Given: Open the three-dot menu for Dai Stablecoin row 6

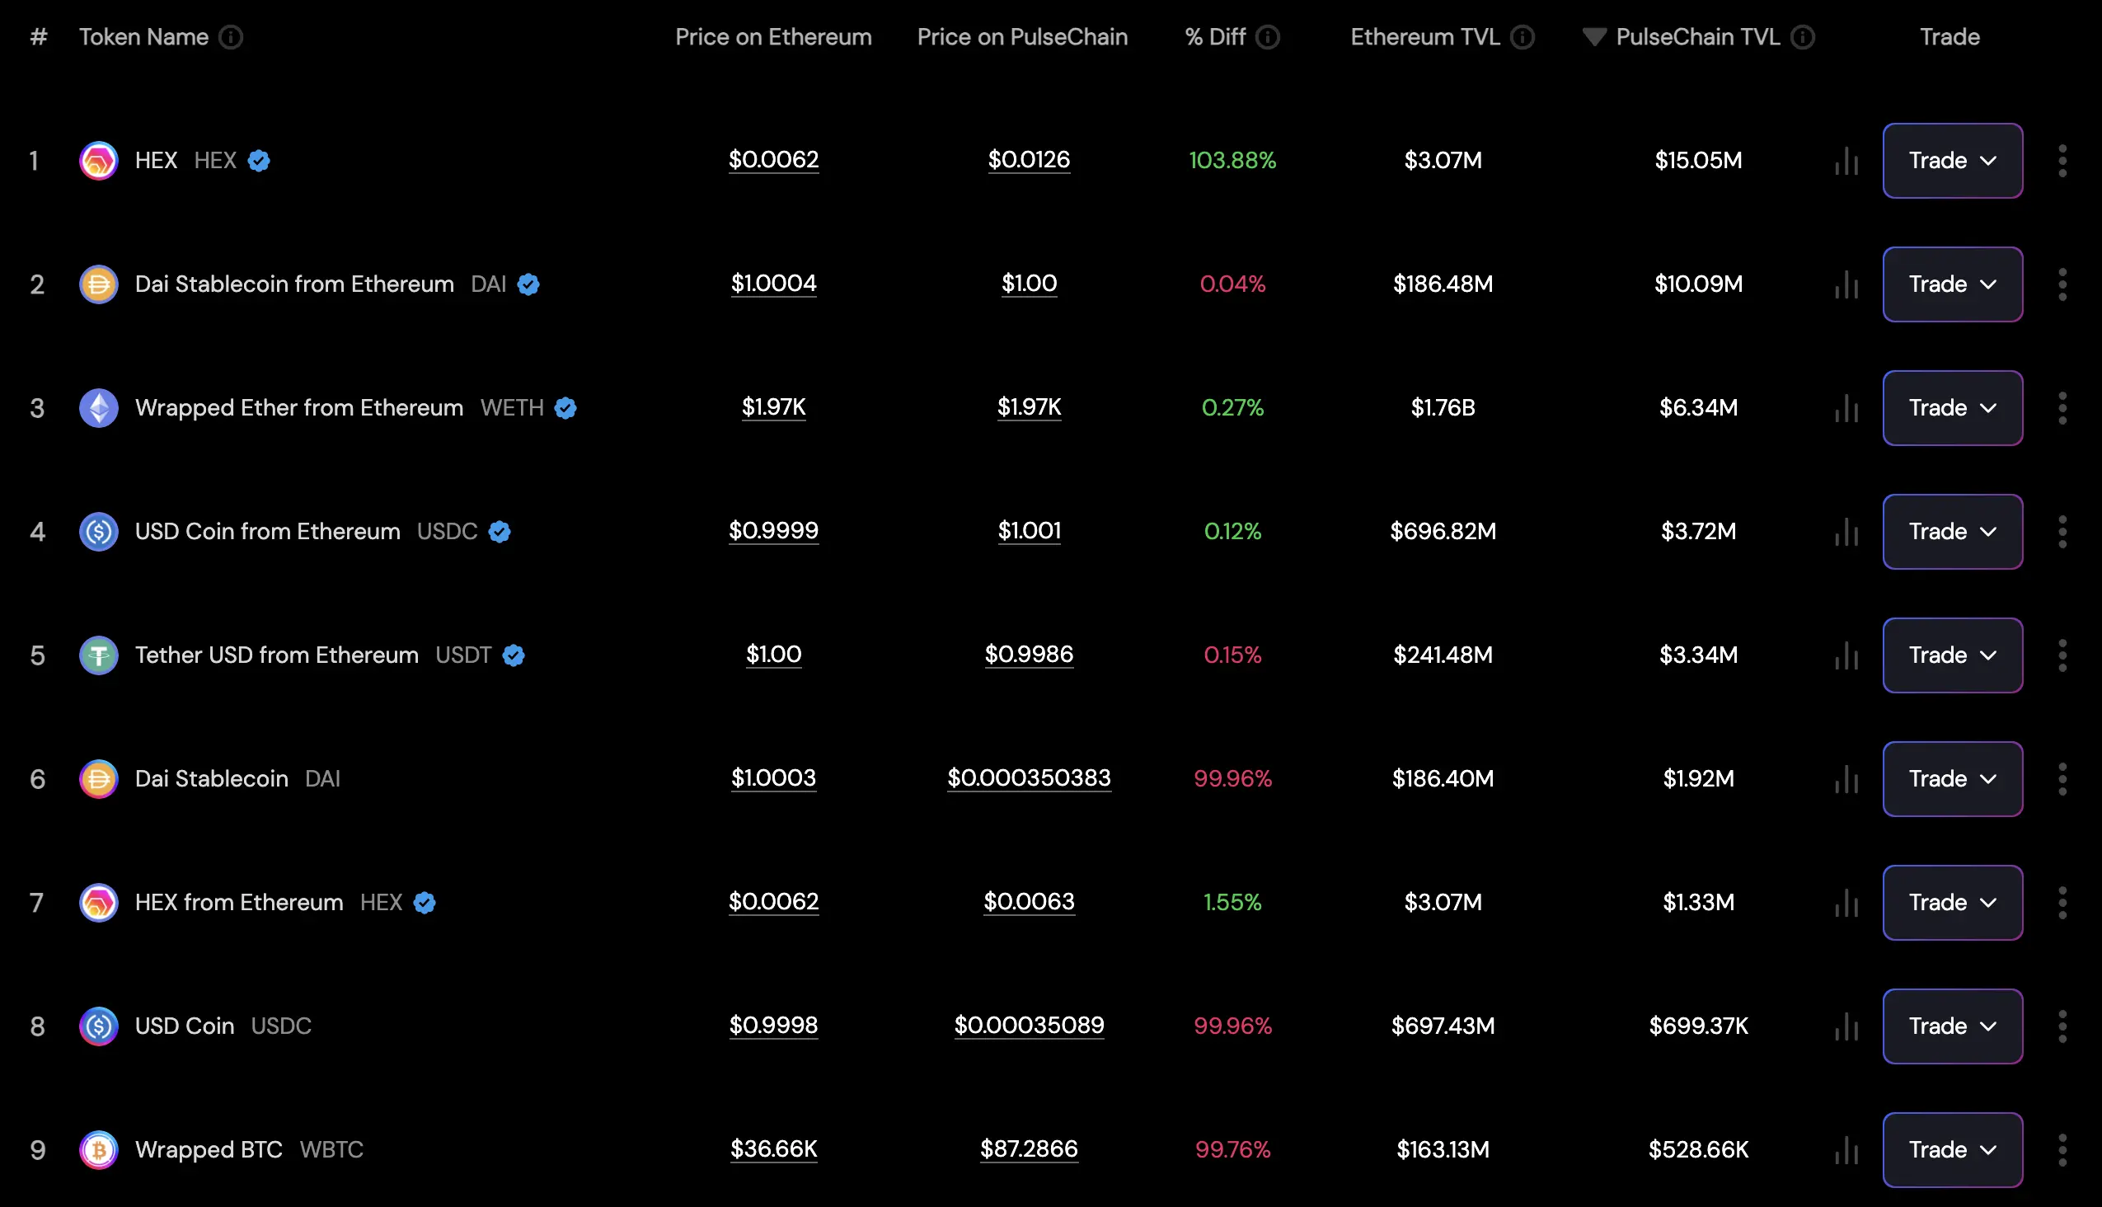Looking at the screenshot, I should click(x=2062, y=779).
